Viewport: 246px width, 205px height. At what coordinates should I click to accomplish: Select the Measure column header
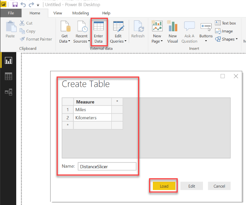(x=92, y=102)
